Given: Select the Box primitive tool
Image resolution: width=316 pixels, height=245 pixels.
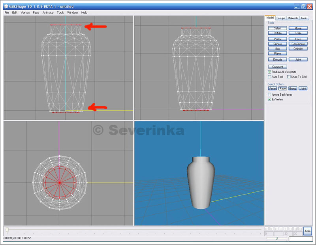Looking at the screenshot, I should click(278, 49).
